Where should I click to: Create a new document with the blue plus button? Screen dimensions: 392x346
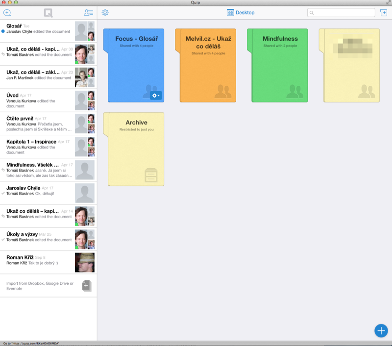pyautogui.click(x=381, y=331)
